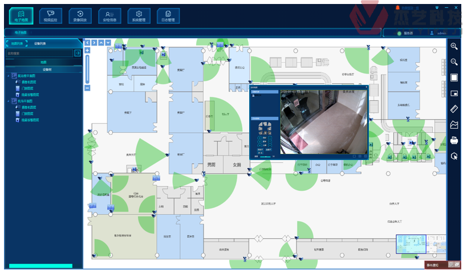Open the 日志管理 log management module
The width and height of the screenshot is (463, 270).
coord(168,16)
